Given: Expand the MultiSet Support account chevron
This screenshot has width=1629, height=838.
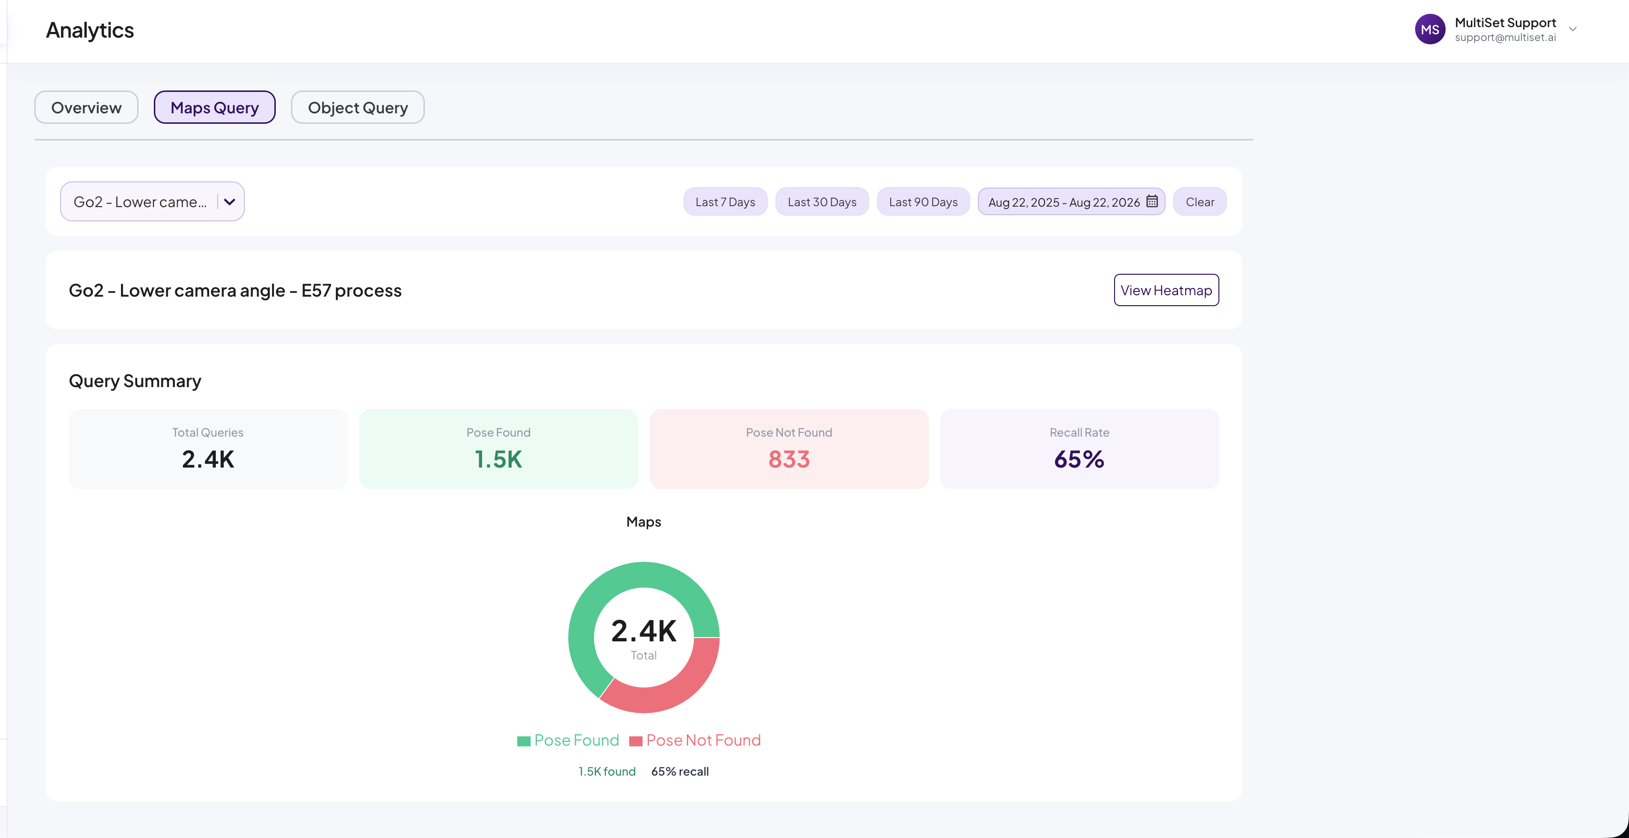Looking at the screenshot, I should (x=1573, y=29).
